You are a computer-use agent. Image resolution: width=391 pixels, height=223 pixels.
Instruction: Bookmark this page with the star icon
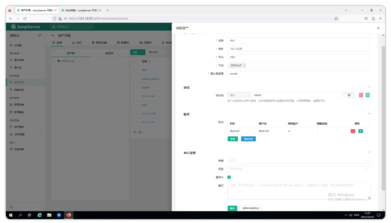[x=336, y=19]
